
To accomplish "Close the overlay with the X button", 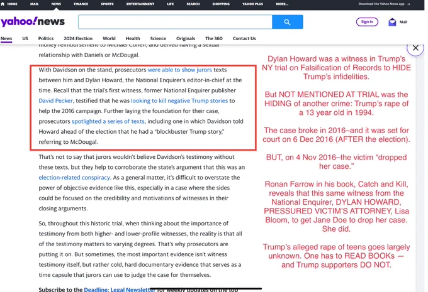I will tap(415, 48).
